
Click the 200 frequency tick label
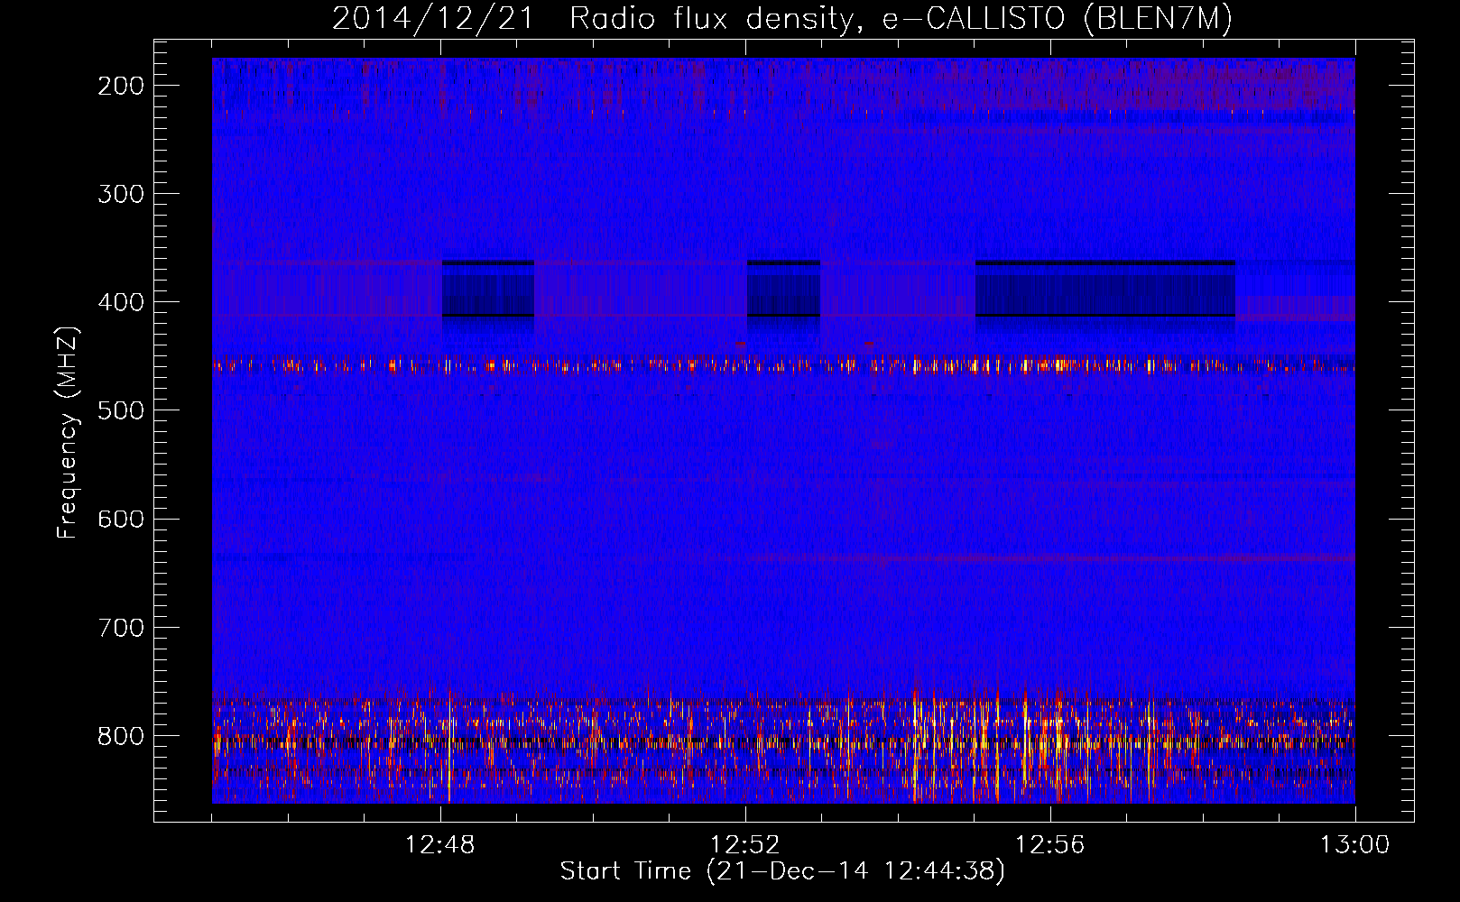pyautogui.click(x=120, y=86)
